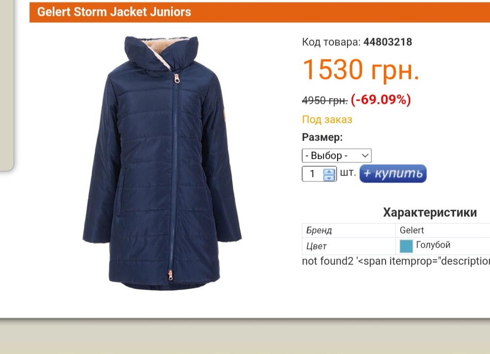Click the Gelert Storm Jacket Juniors title
This screenshot has width=490, height=354.
click(x=114, y=12)
